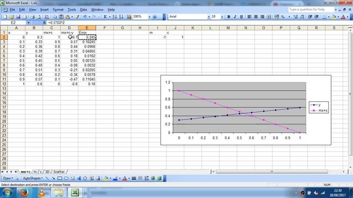The height and width of the screenshot is (198, 353).
Task: Open the Font name dropdown
Action: click(208, 17)
